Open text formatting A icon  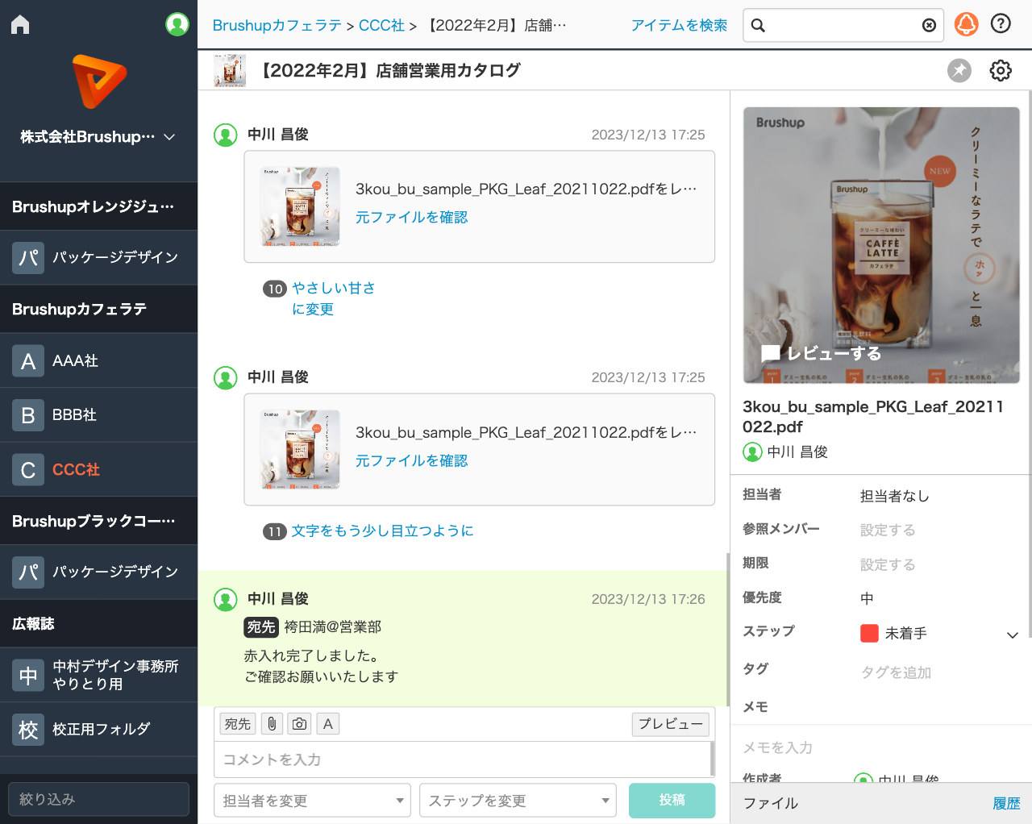coord(328,724)
